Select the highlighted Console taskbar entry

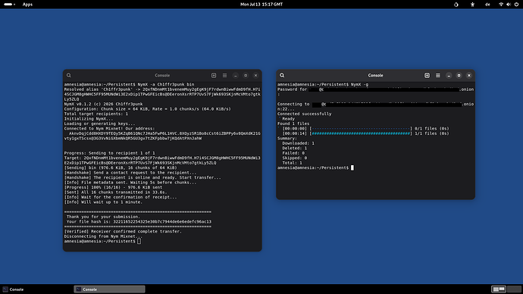(x=109, y=289)
